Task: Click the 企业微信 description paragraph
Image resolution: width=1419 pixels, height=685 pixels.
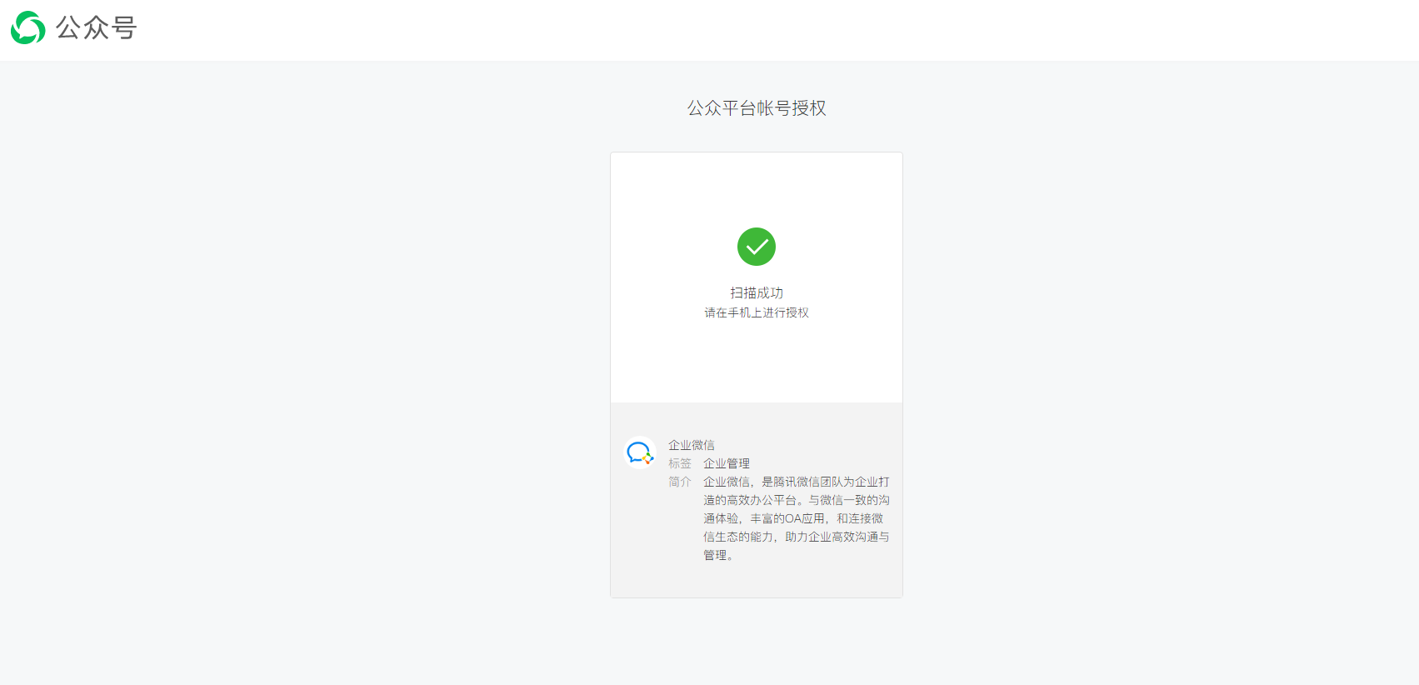Action: [797, 518]
